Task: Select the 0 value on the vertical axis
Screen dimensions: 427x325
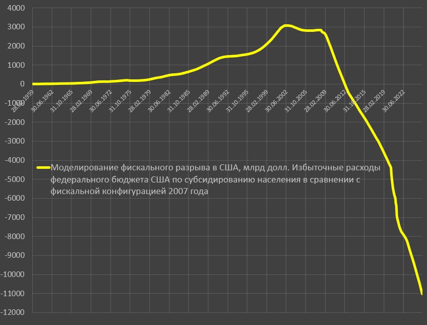Action: (23, 84)
